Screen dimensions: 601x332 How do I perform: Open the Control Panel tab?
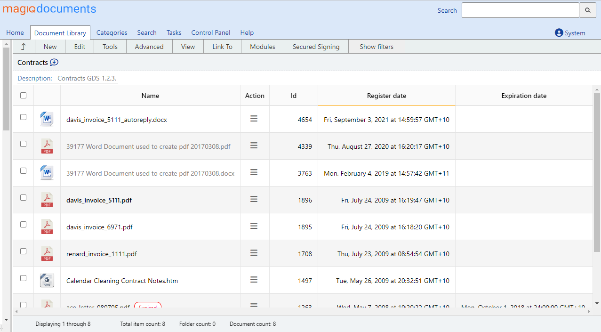point(211,32)
